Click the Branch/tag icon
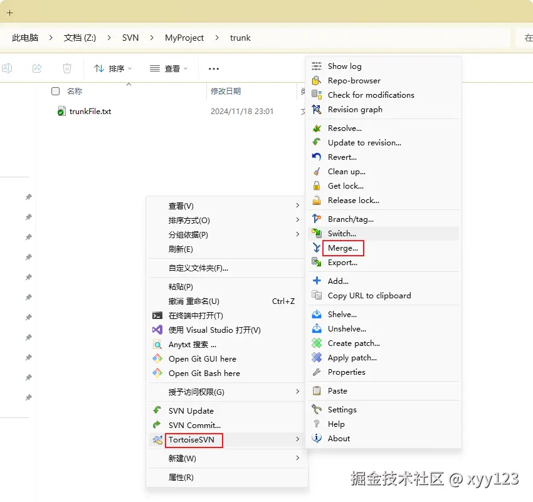533x502 pixels. pos(317,219)
